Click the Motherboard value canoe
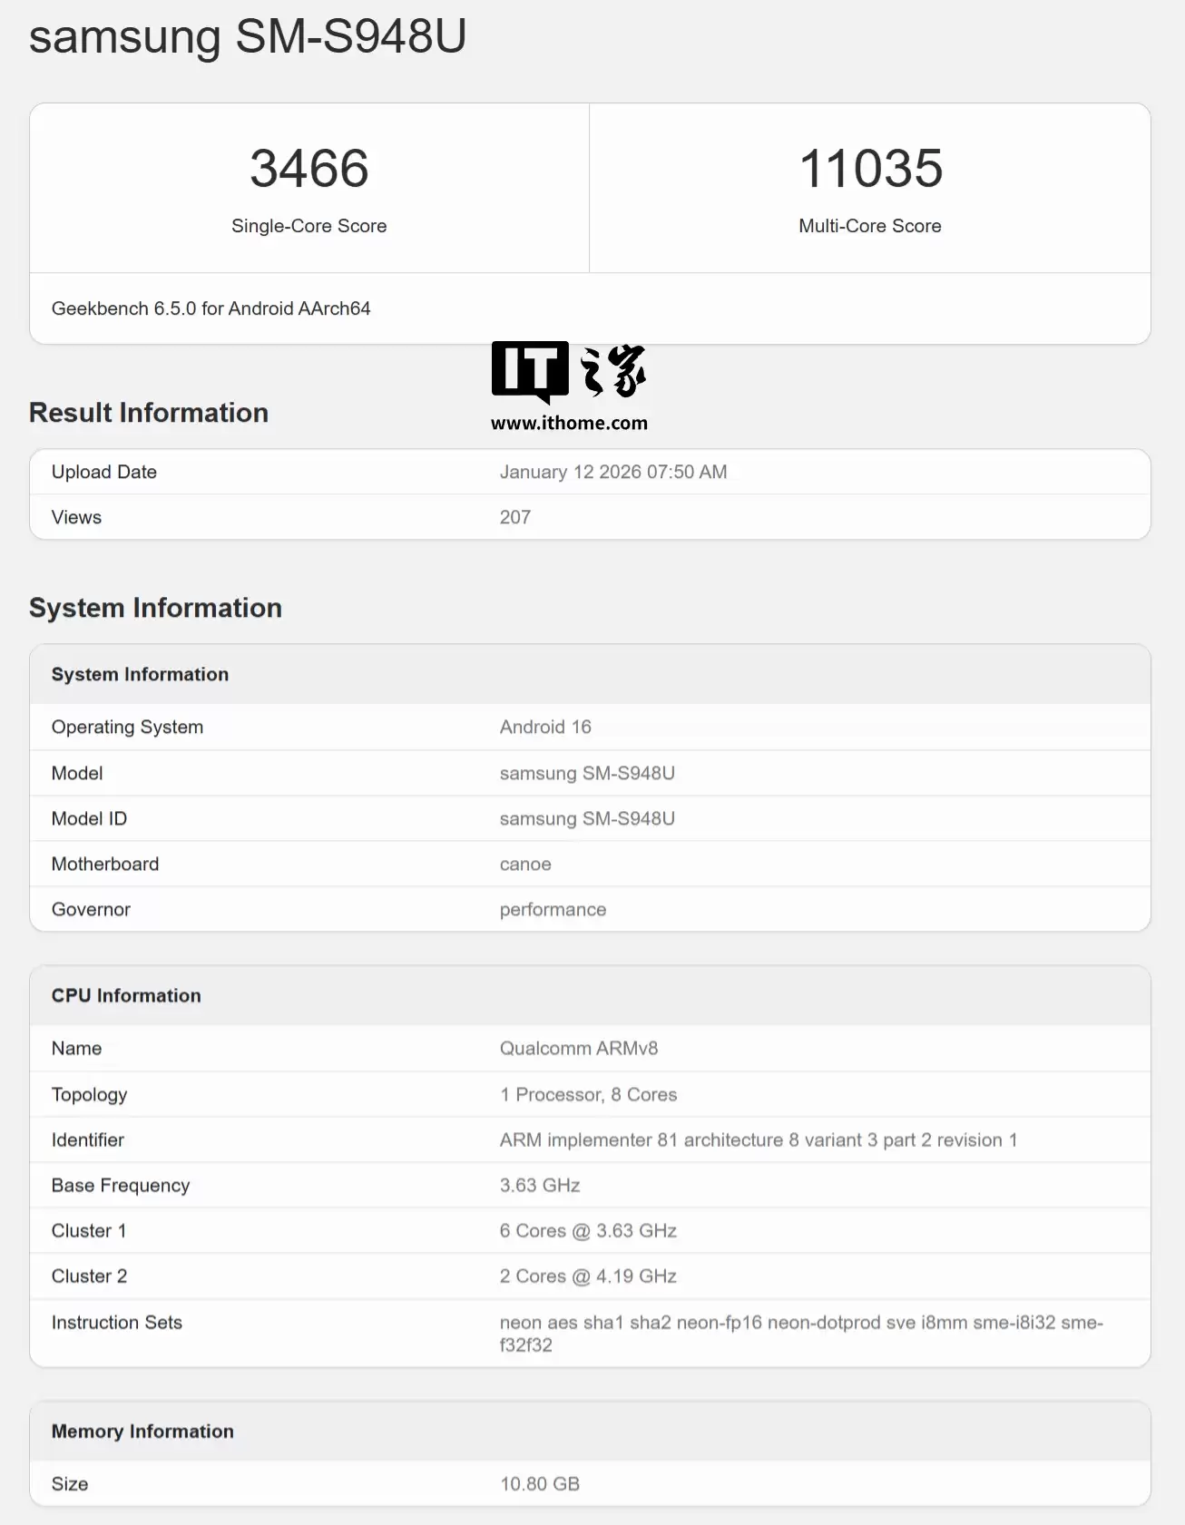Image resolution: width=1185 pixels, height=1525 pixels. click(x=524, y=864)
